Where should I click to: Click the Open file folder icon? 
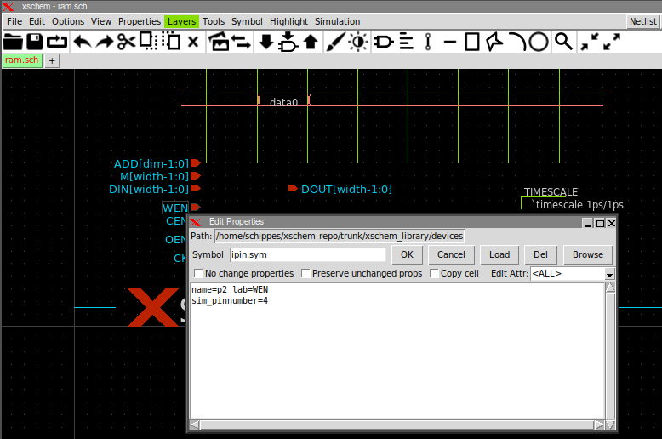click(13, 41)
